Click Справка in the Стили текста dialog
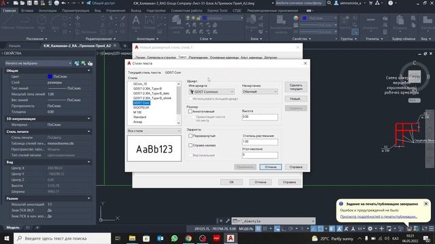Image resolution: width=435 pixels, height=244 pixels. pos(296,167)
